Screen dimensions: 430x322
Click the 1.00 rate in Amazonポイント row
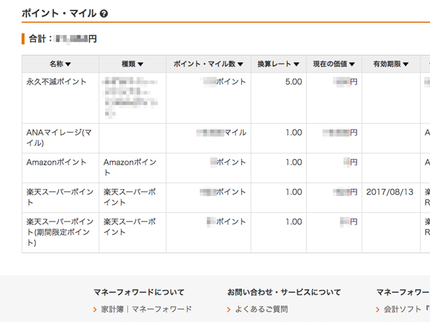pyautogui.click(x=293, y=163)
